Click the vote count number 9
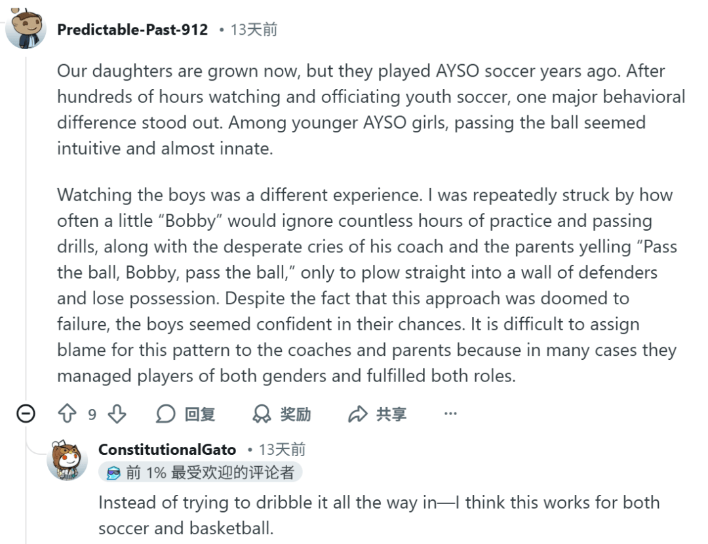Image resolution: width=708 pixels, height=544 pixels. pyautogui.click(x=92, y=414)
